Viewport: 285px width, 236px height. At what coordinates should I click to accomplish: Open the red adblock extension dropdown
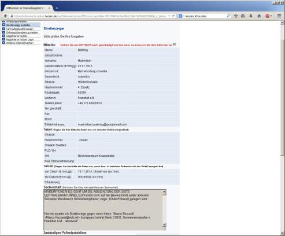pyautogui.click(x=269, y=16)
